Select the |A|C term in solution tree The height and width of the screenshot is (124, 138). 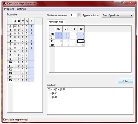(x=54, y=93)
